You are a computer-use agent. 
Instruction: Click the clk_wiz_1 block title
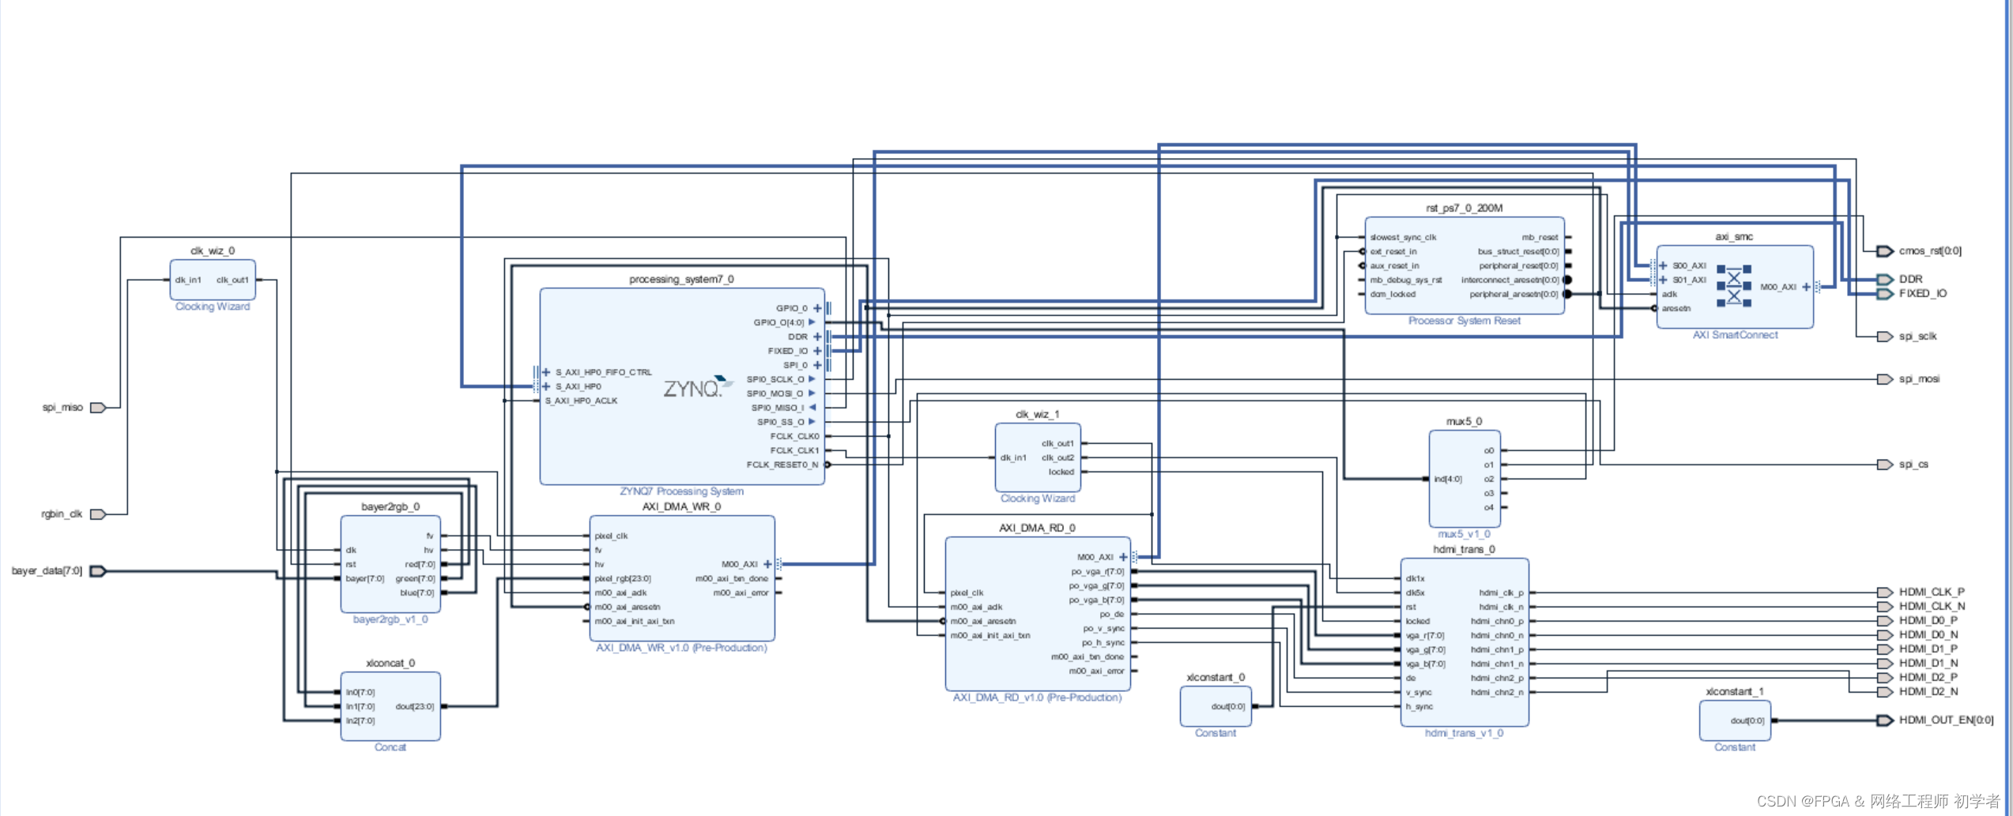[x=1037, y=414]
